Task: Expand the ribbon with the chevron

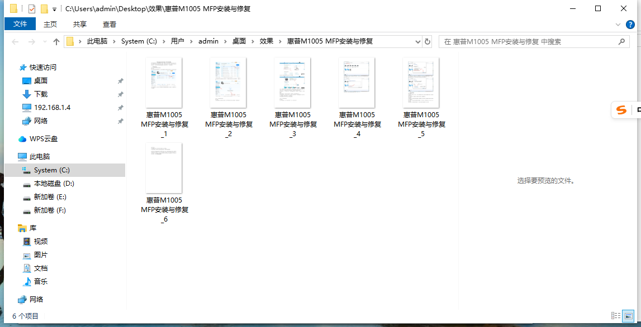Action: (x=618, y=25)
